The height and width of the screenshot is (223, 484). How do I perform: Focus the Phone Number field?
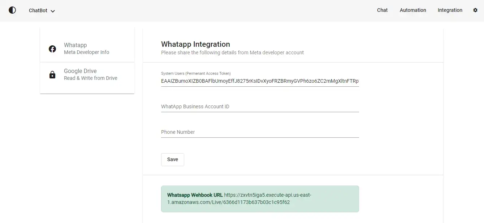point(260,132)
